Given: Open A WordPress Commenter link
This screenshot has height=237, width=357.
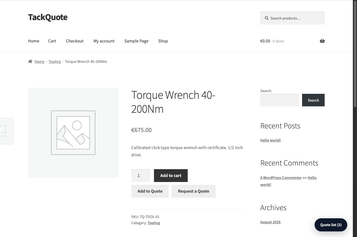Looking at the screenshot, I should (281, 178).
